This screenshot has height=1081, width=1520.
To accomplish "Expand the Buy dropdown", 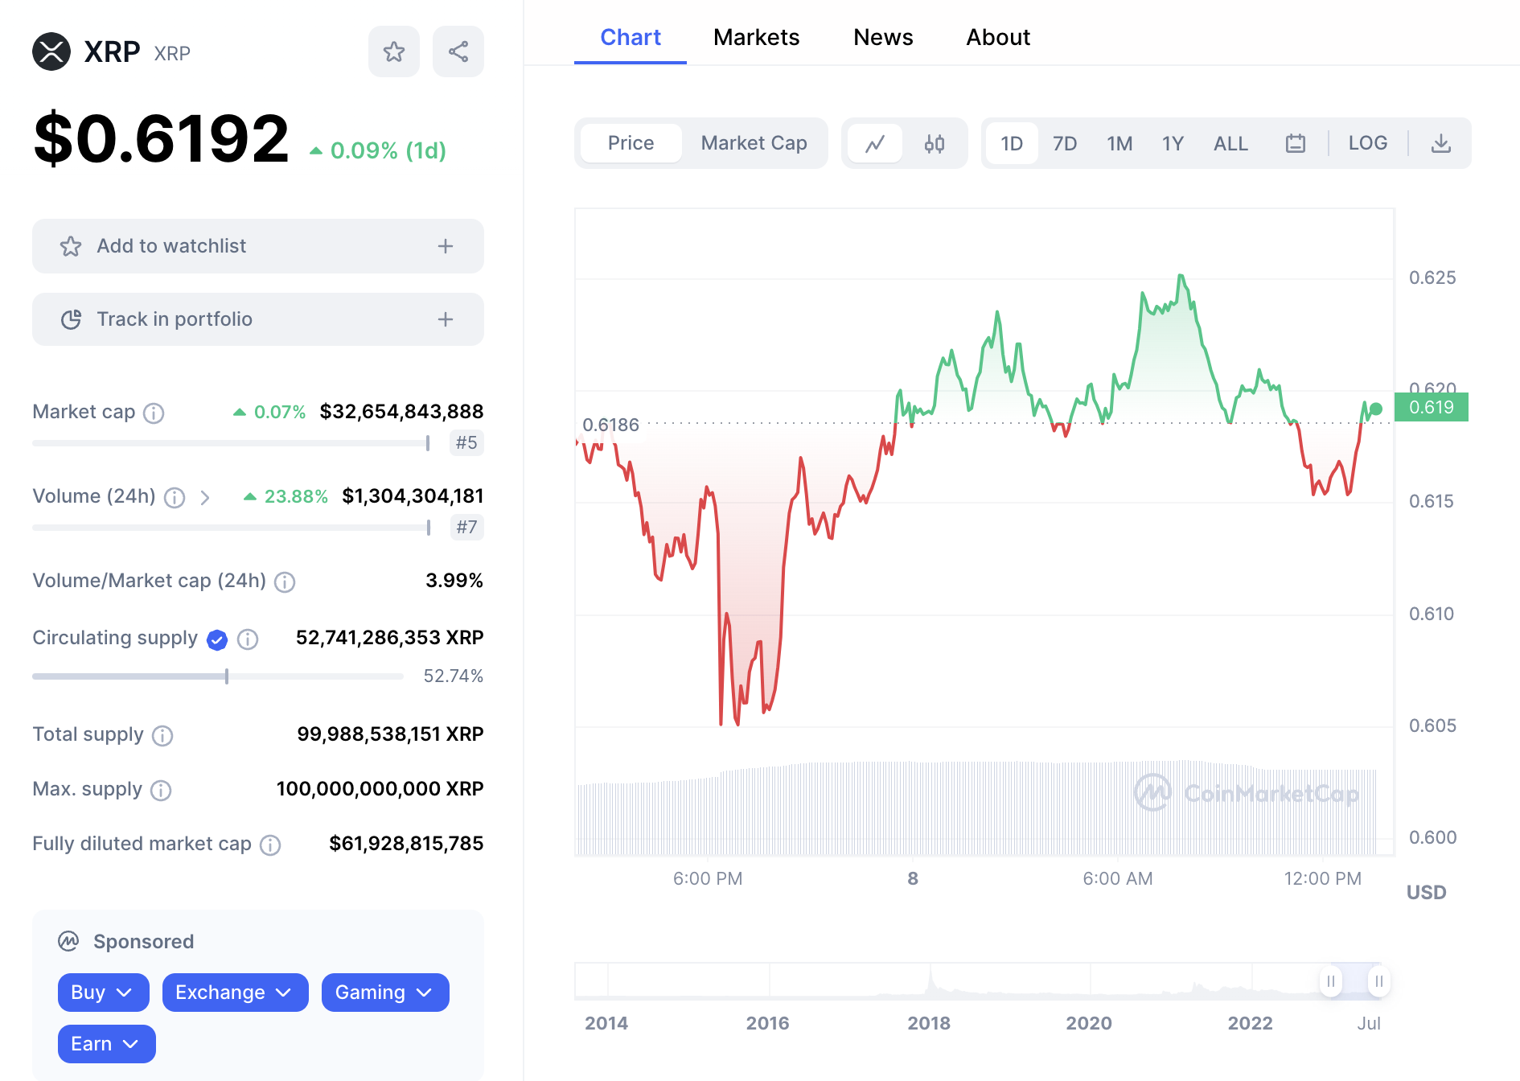I will (103, 993).
